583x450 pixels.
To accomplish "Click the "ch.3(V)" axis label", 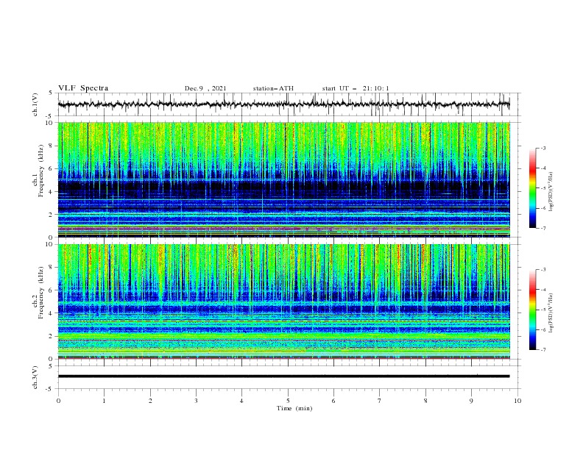I will [x=35, y=377].
